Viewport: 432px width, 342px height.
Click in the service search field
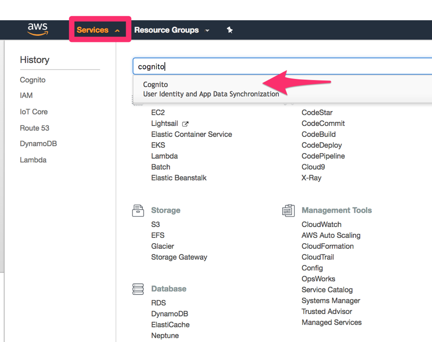click(276, 67)
